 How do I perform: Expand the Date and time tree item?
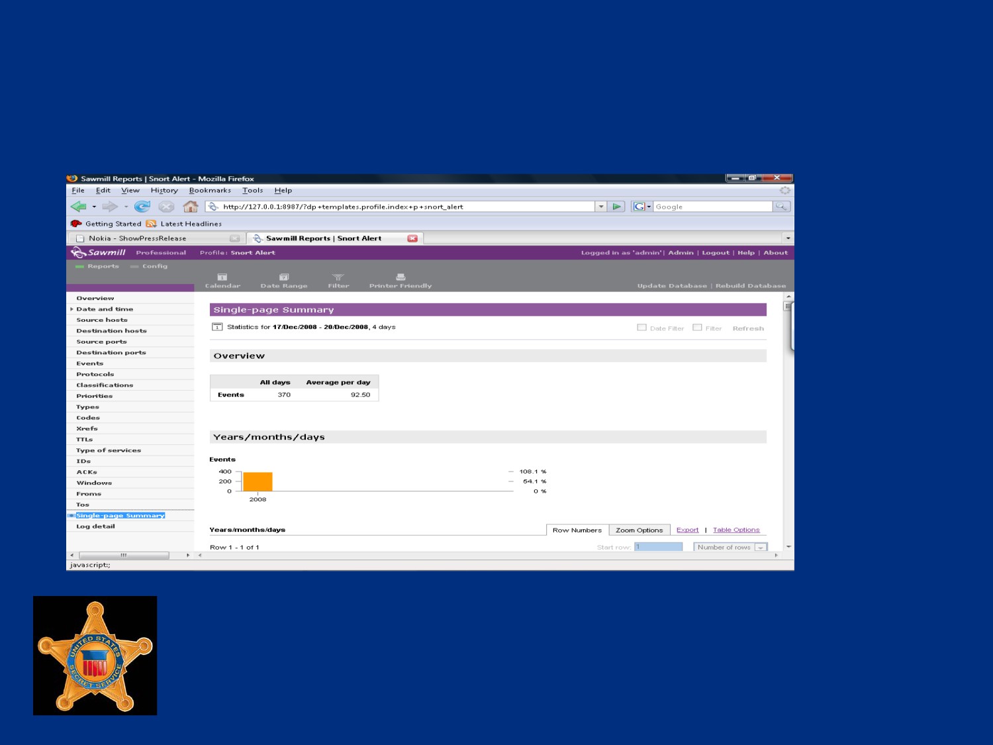[x=71, y=309]
